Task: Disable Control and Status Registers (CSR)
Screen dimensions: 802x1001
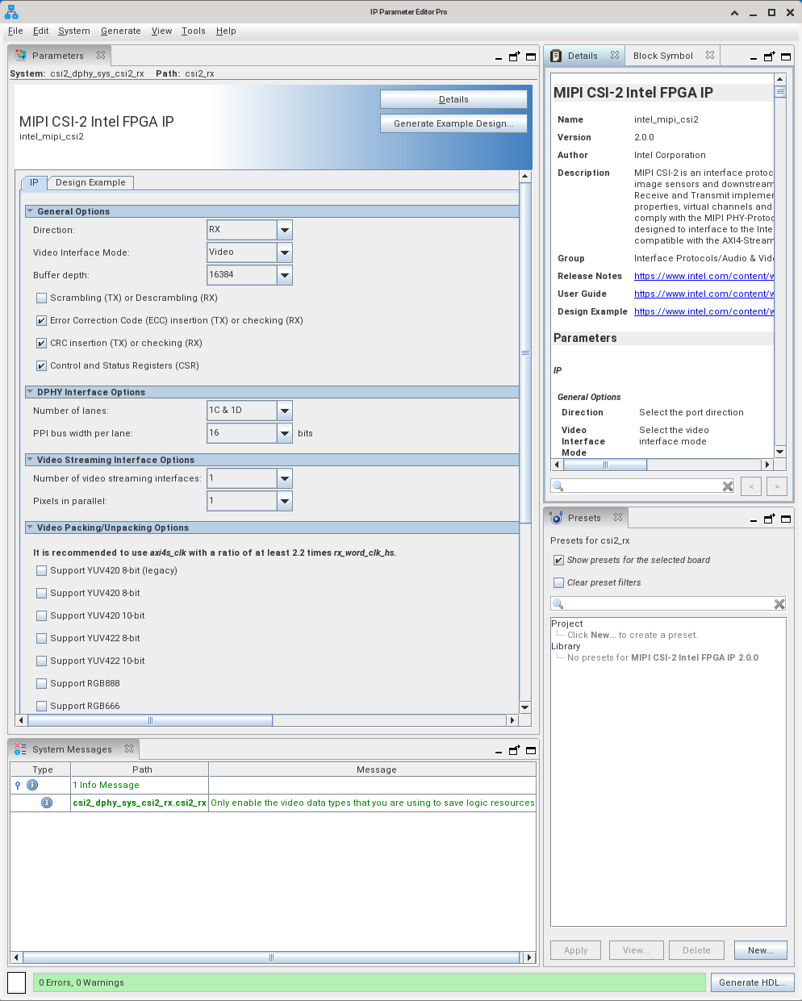Action: tap(42, 366)
